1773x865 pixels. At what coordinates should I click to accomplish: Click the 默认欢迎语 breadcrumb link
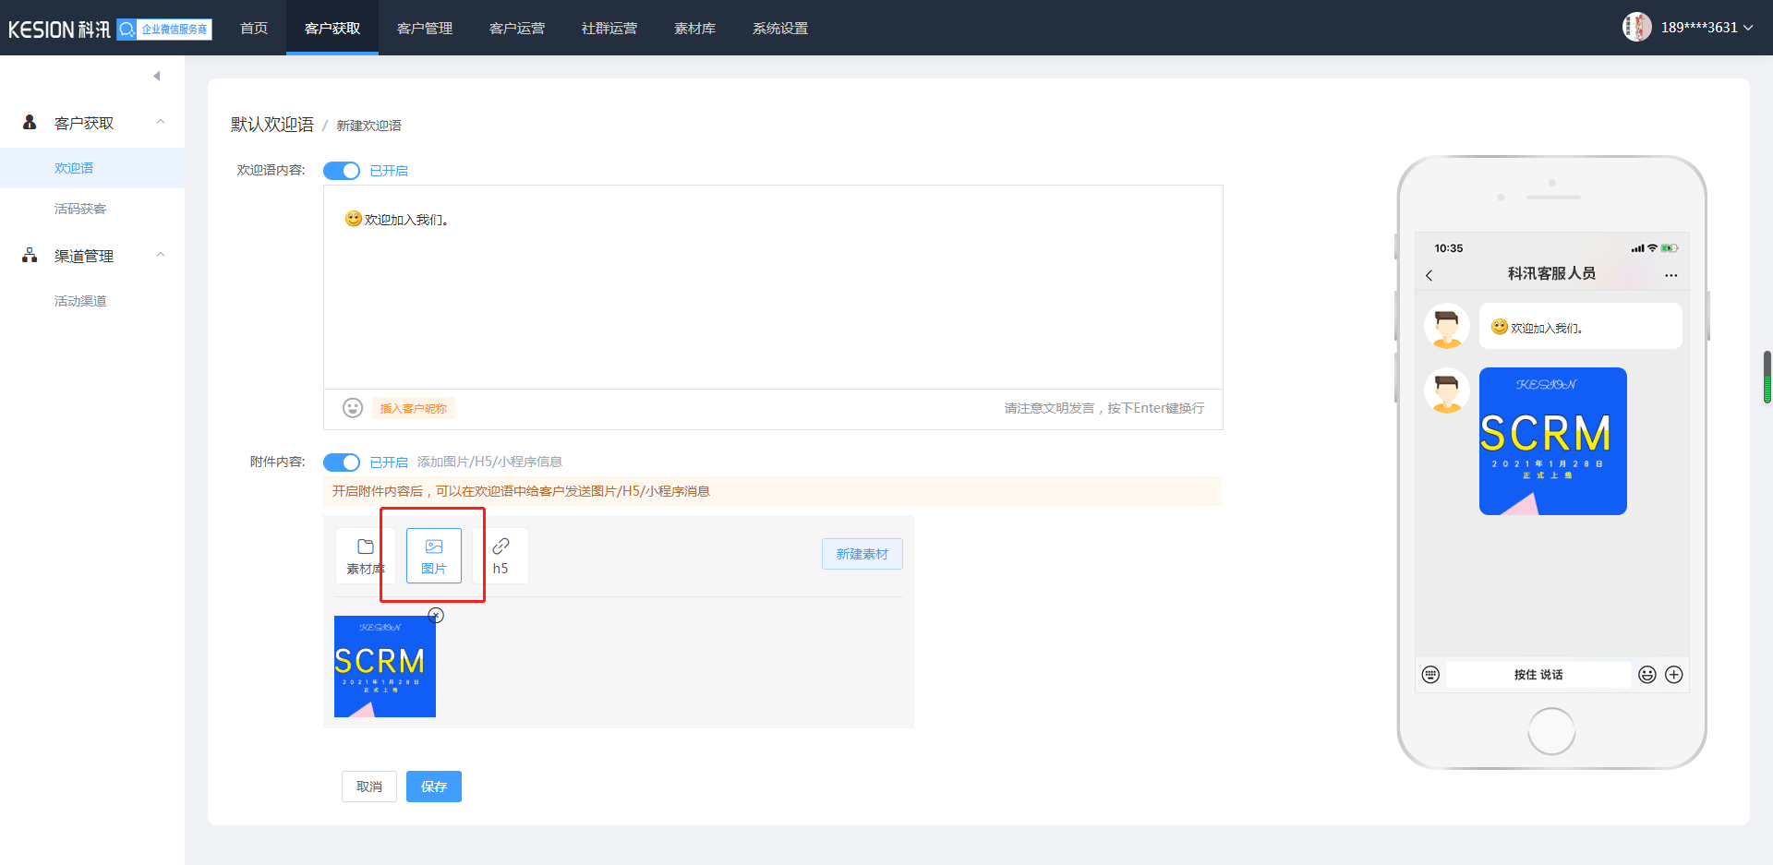pos(272,125)
